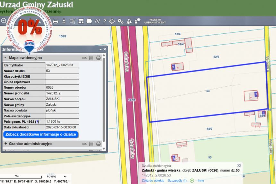This screenshot has width=276, height=184.
Task: Click parcel label 53 on the map
Action: (208, 91)
